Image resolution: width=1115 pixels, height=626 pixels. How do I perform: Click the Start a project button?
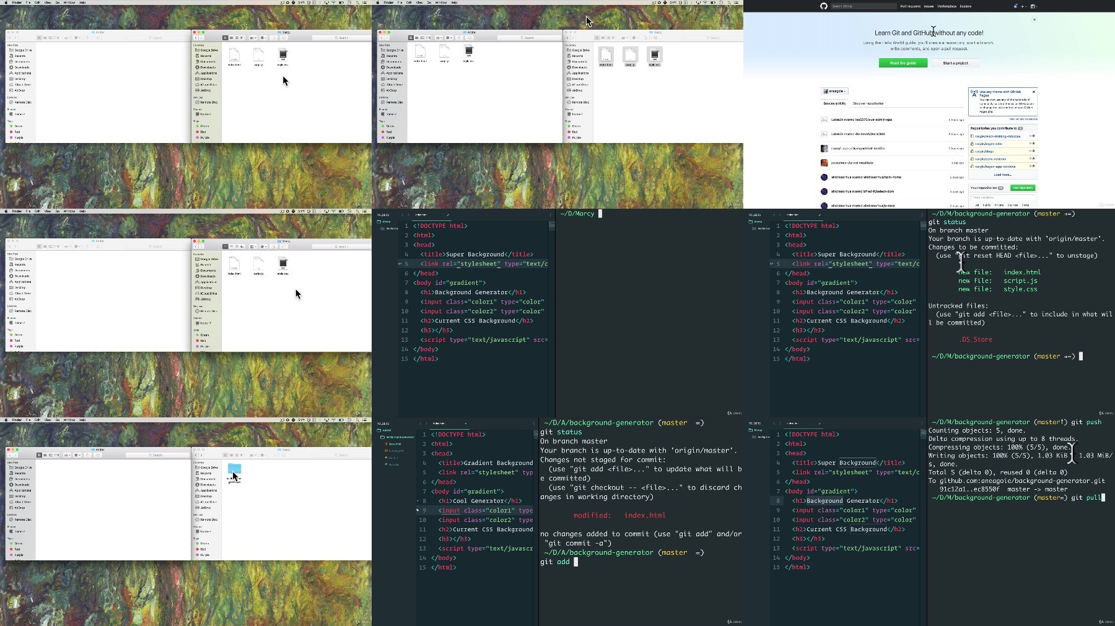[955, 63]
